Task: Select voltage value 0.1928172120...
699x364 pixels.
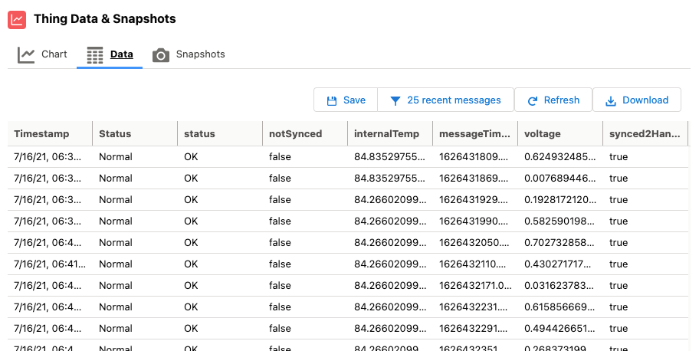Action: [x=560, y=199]
